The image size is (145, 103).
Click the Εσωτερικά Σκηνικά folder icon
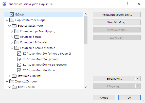tap(14, 26)
